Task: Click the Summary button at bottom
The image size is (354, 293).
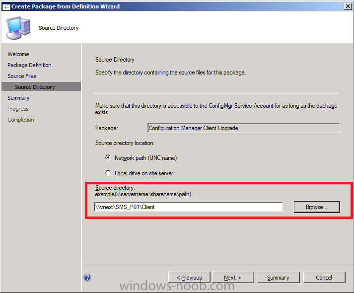Action: click(279, 278)
